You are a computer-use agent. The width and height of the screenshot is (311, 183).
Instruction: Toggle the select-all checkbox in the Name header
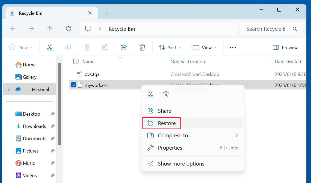coord(76,61)
